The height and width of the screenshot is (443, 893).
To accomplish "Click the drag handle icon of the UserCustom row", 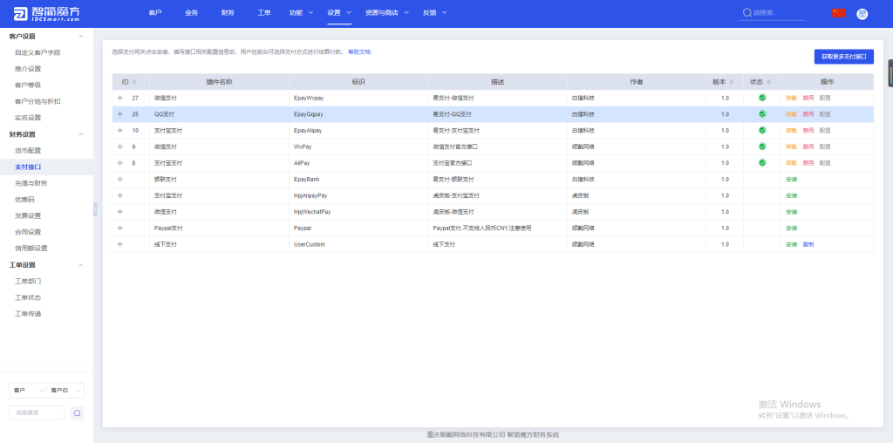I will 120,244.
